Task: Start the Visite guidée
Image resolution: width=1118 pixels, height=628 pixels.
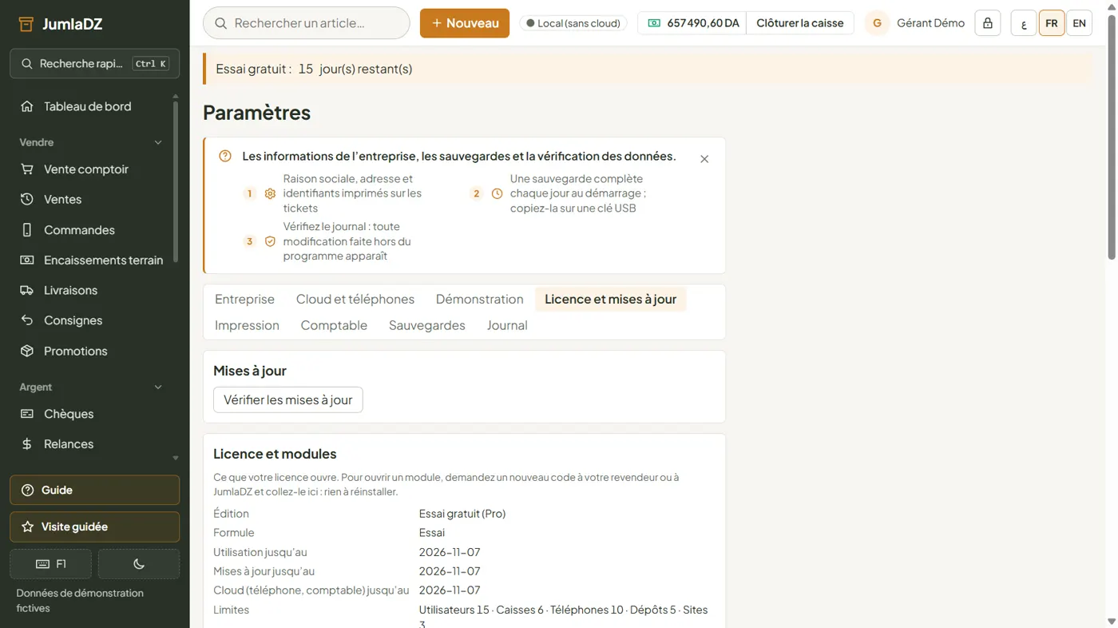Action: pyautogui.click(x=94, y=527)
